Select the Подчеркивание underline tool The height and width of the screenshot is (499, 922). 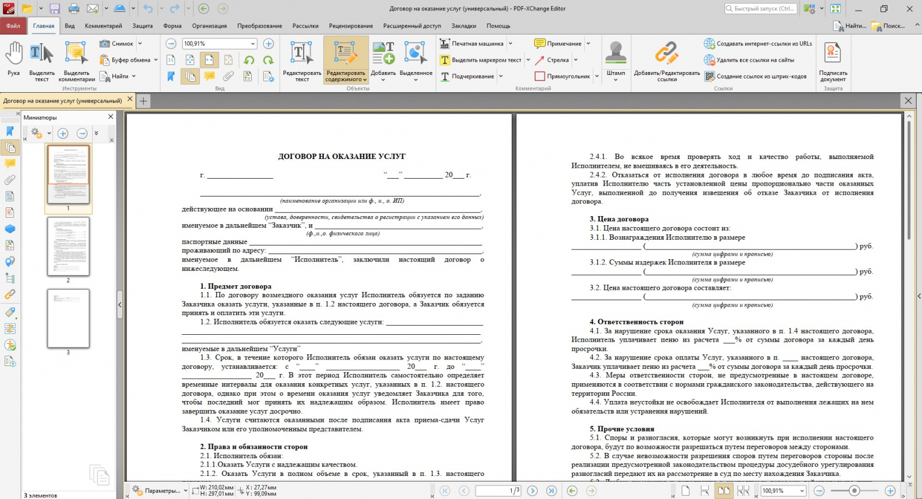coord(467,76)
